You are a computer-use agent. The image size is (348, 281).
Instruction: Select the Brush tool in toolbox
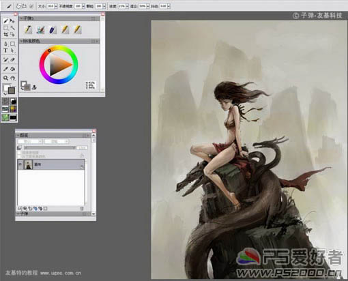coord(6,21)
